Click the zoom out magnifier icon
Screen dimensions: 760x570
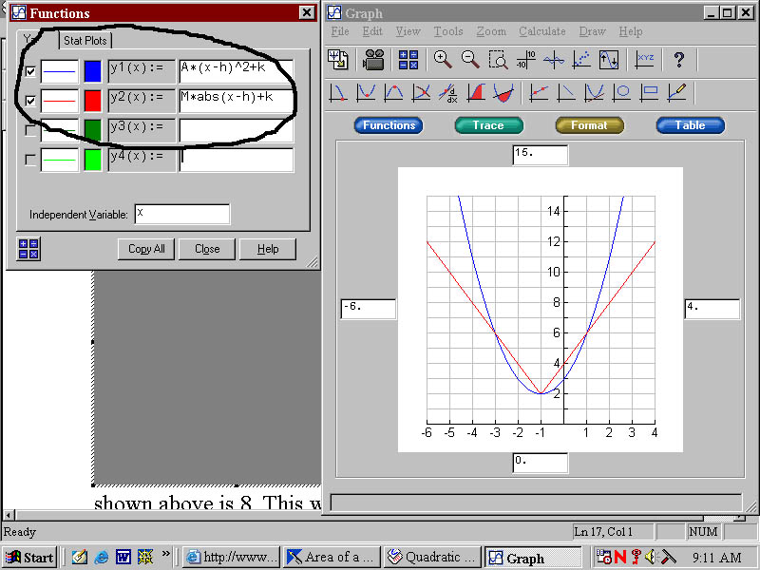(470, 60)
